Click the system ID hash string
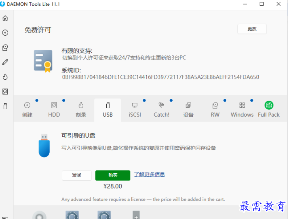 coord(160,77)
